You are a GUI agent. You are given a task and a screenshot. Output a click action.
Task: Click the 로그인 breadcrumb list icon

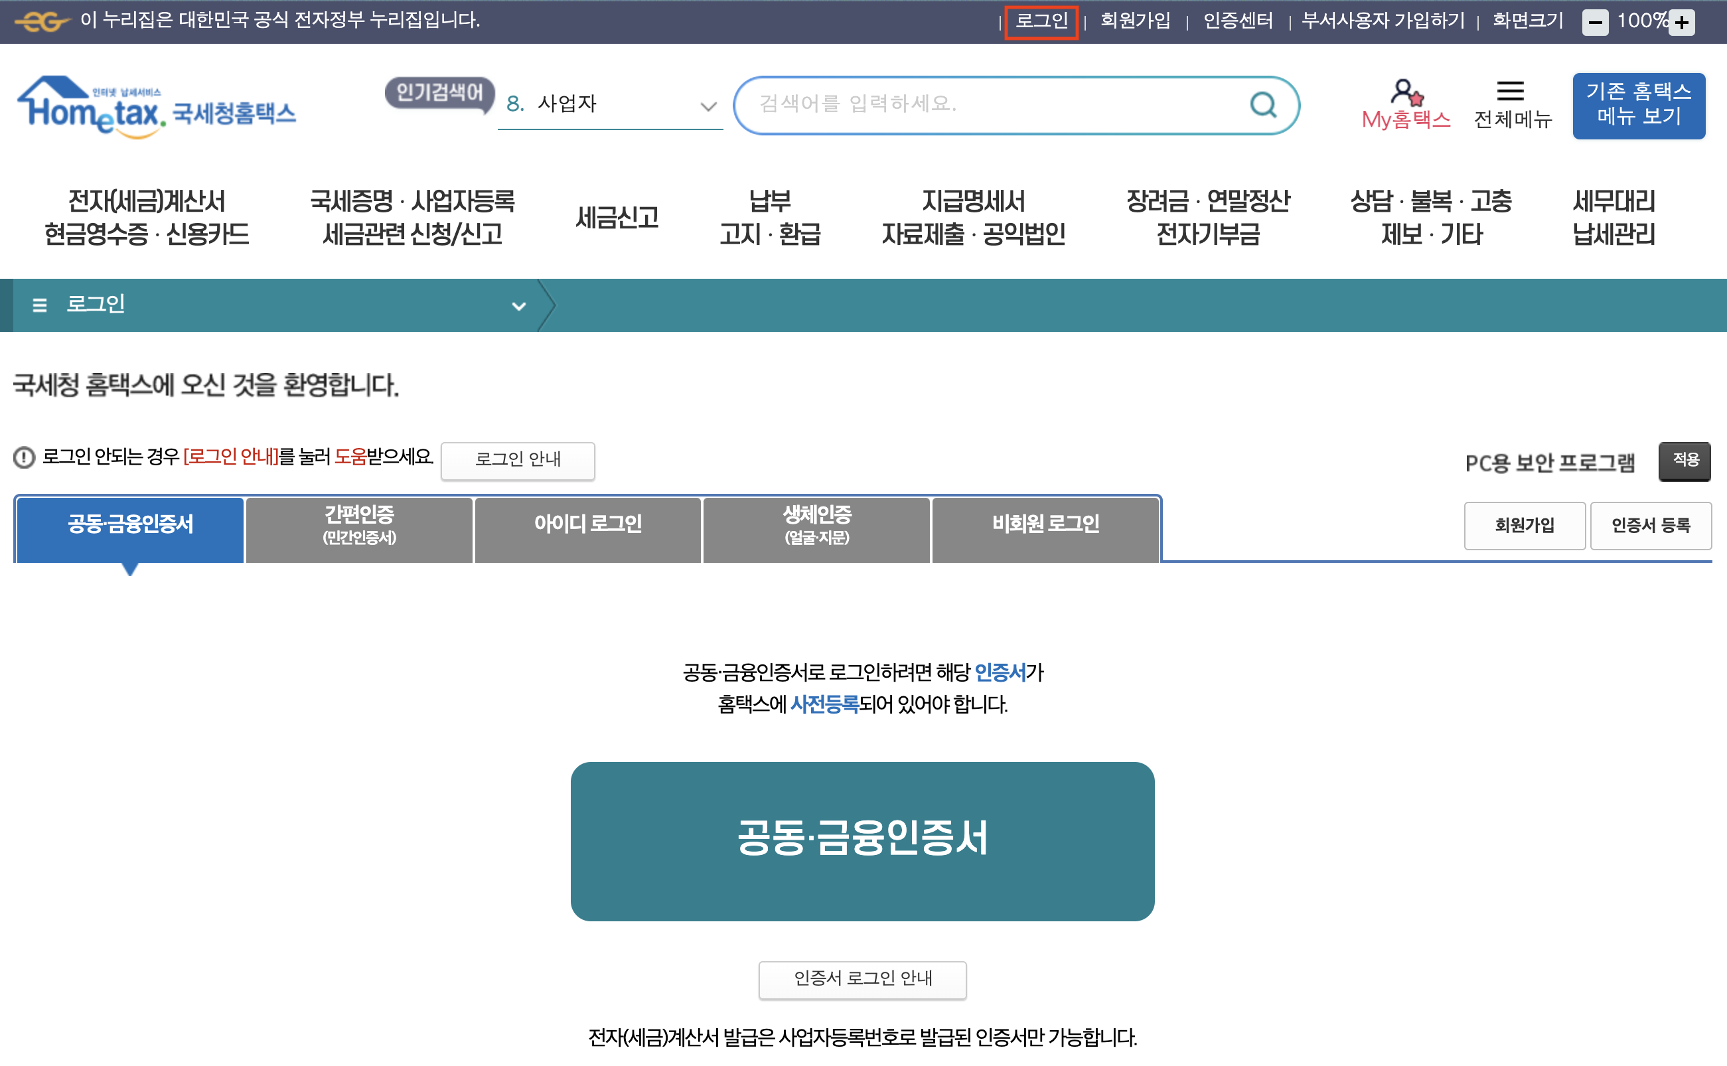[39, 305]
